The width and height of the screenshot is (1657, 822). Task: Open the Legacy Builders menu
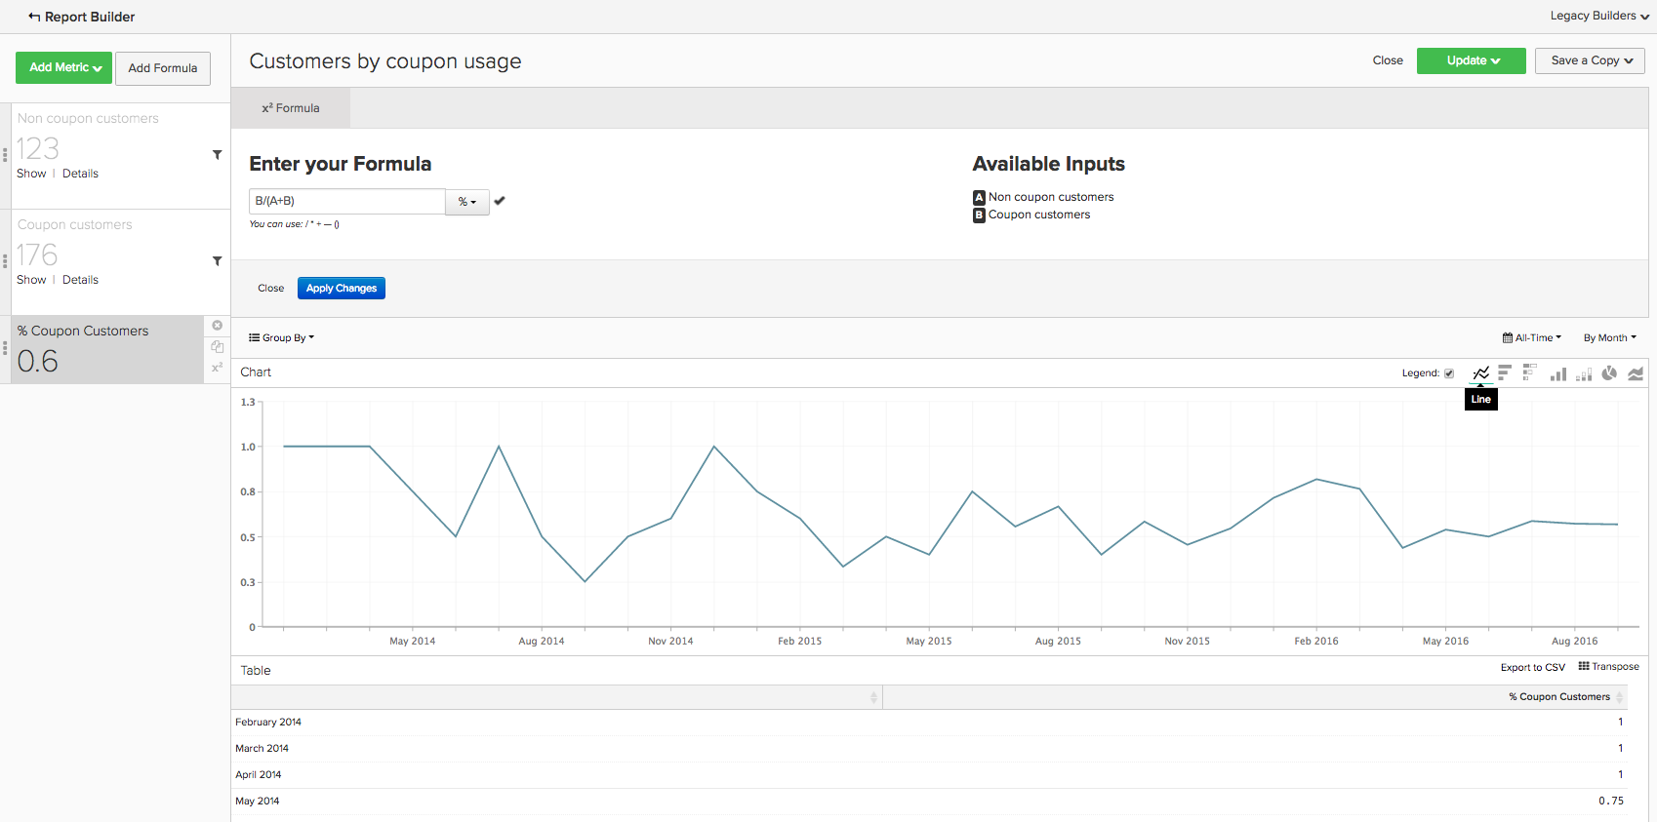1599,16
